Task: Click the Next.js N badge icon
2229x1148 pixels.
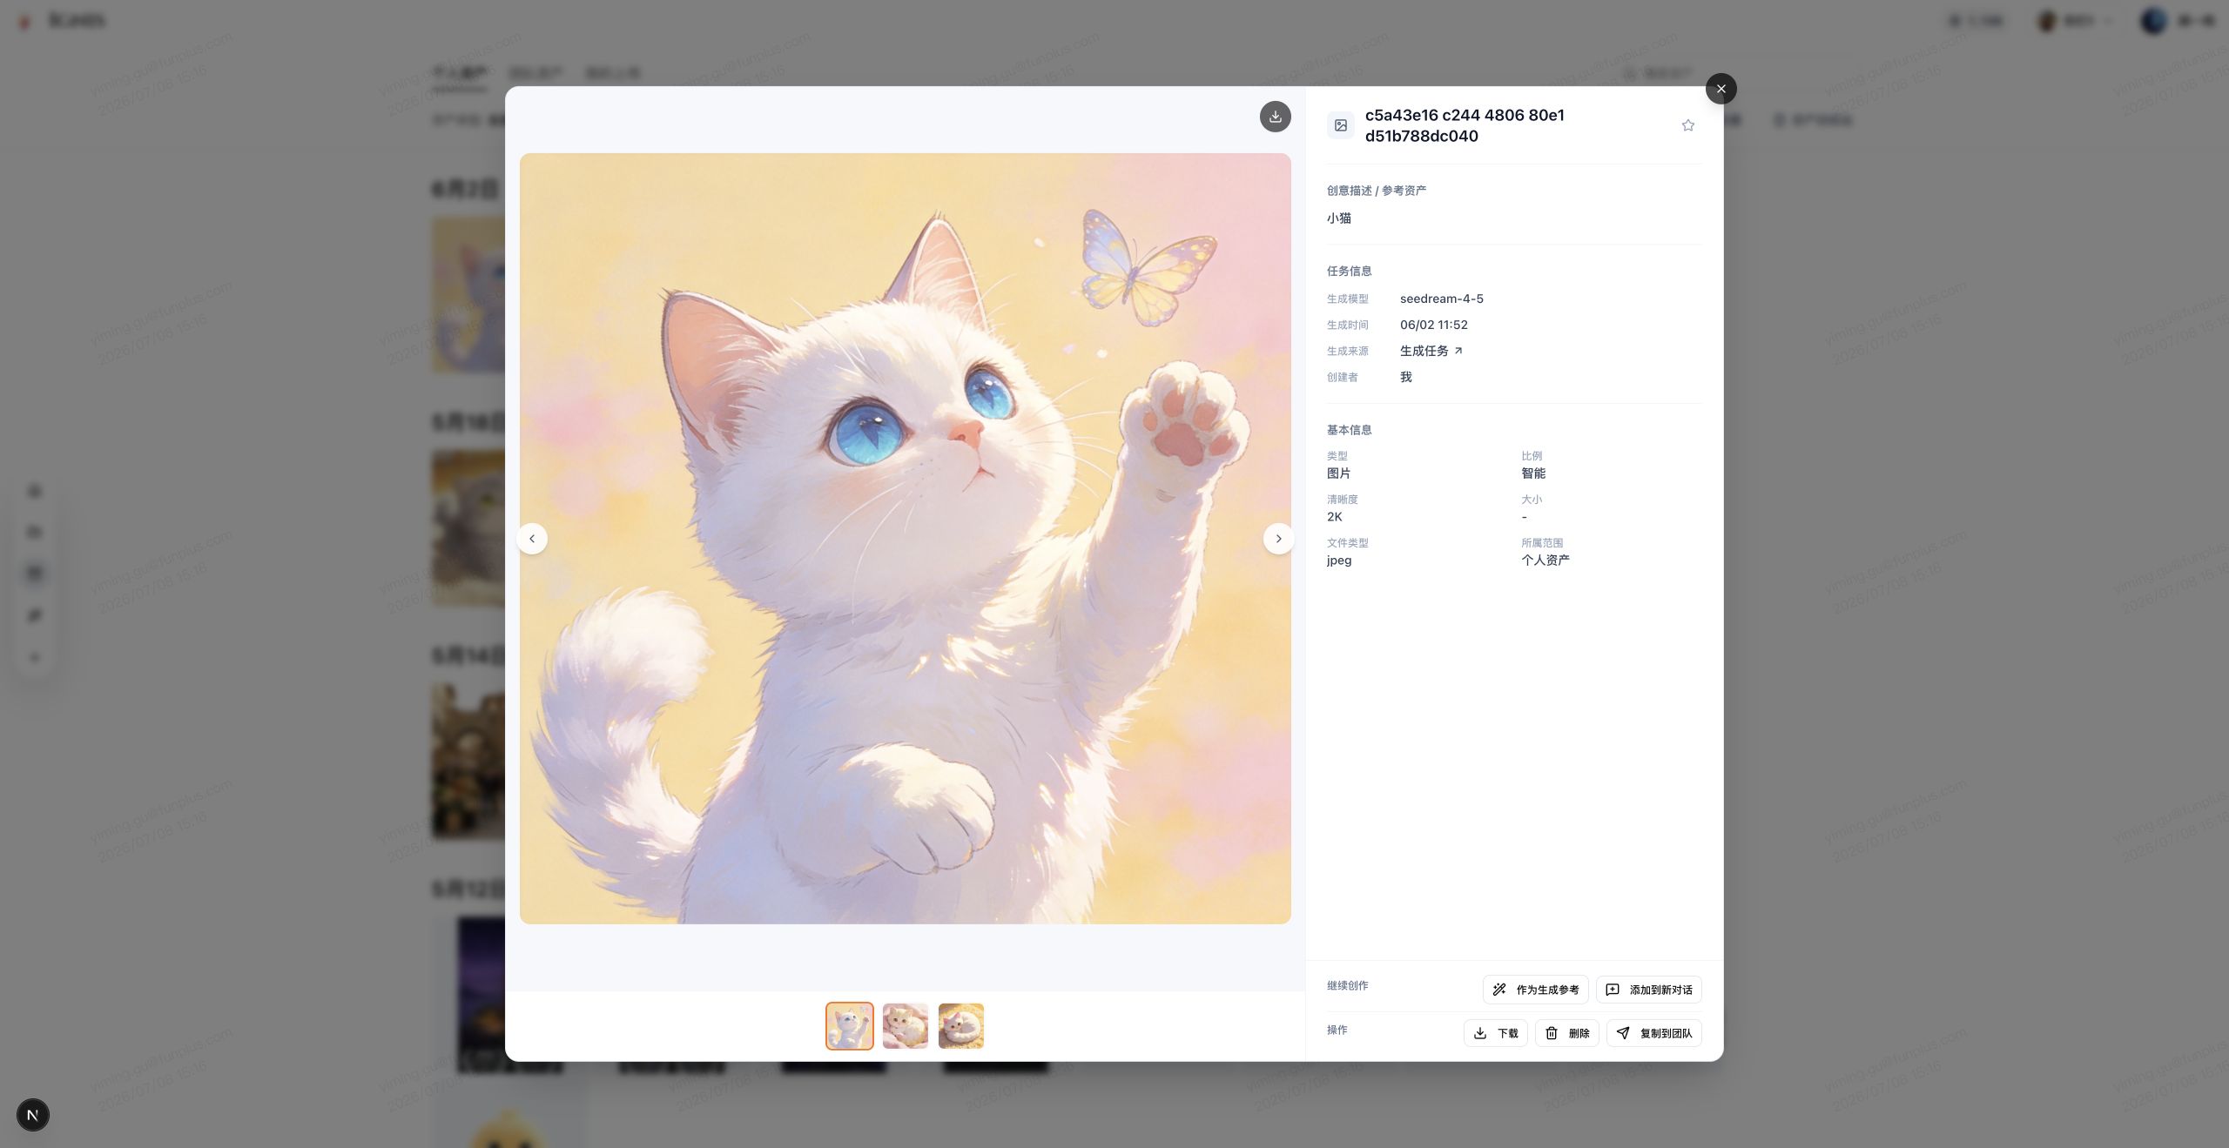Action: pos(33,1115)
